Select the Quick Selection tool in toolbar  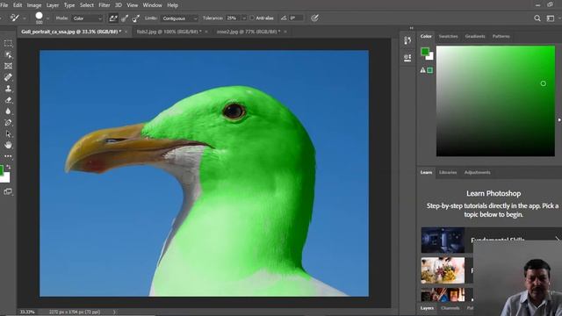click(x=8, y=54)
